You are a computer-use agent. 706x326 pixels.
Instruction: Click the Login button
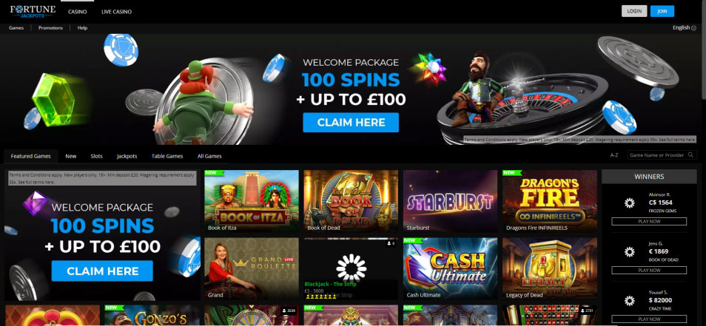click(634, 11)
